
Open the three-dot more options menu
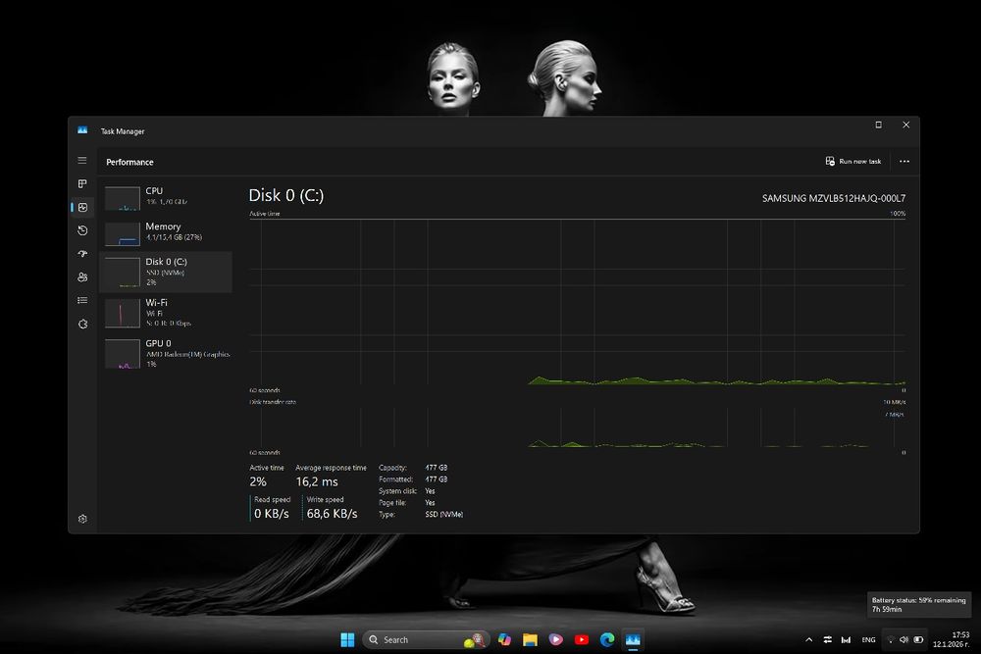tap(904, 162)
